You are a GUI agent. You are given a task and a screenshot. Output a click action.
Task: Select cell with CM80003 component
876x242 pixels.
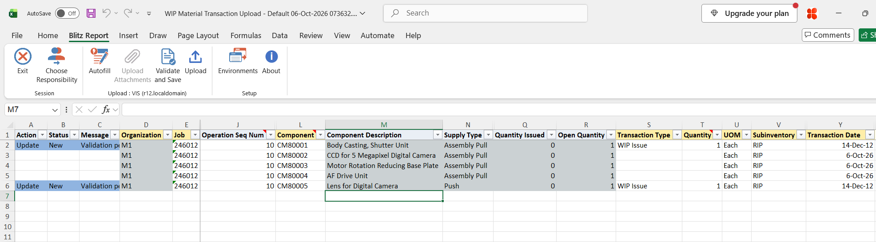click(x=300, y=165)
